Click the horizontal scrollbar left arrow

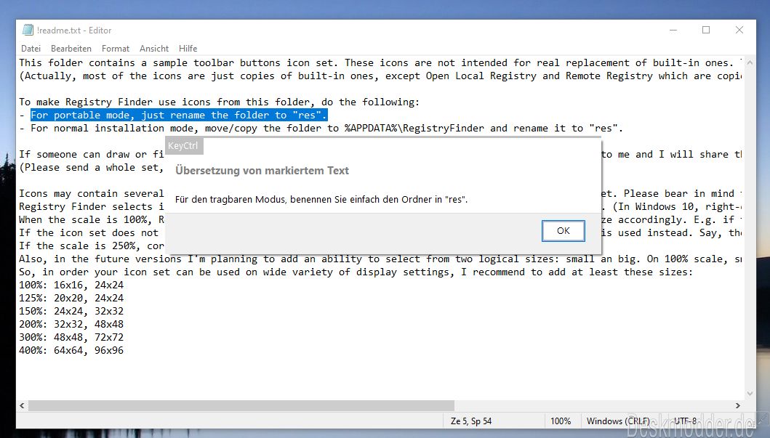tap(22, 405)
